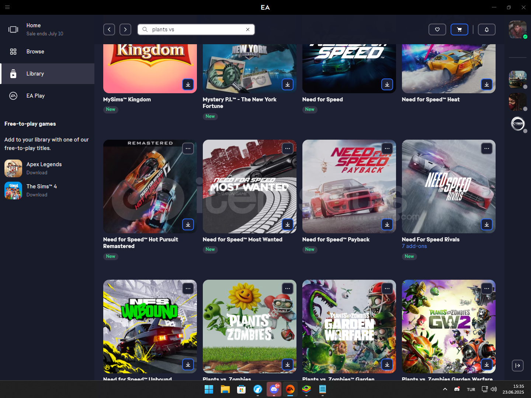Click the New tag under MySims Kingdom
This screenshot has width=531, height=398.
[x=111, y=109]
